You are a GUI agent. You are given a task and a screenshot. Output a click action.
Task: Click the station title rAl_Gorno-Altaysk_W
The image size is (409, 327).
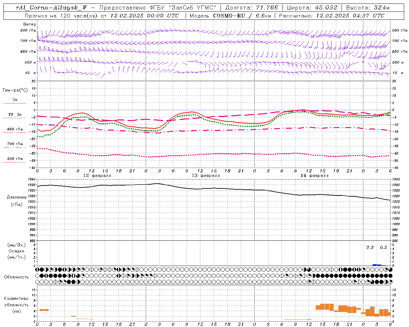click(x=51, y=8)
